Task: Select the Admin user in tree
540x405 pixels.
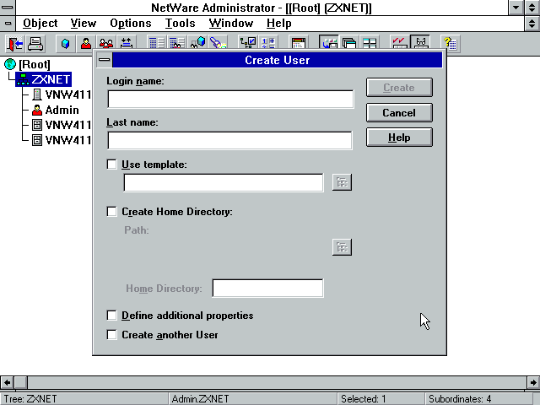Action: pyautogui.click(x=62, y=110)
